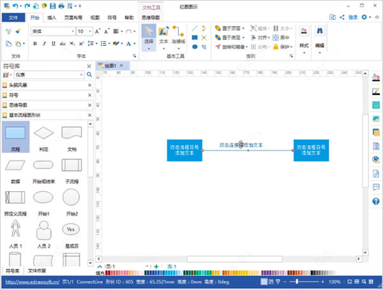Open the settings gear icon
Image resolution: width=383 pixels, height=290 pixels.
click(364, 17)
